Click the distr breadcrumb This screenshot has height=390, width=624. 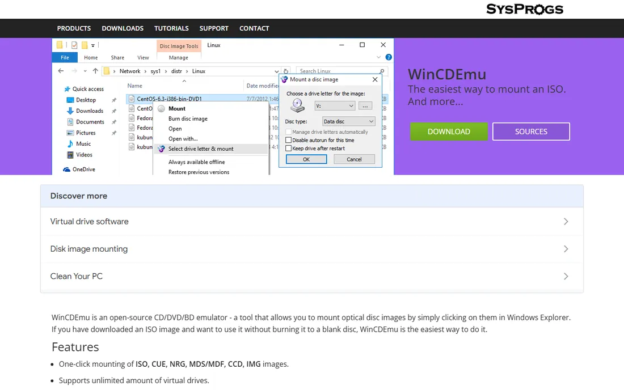(x=176, y=71)
